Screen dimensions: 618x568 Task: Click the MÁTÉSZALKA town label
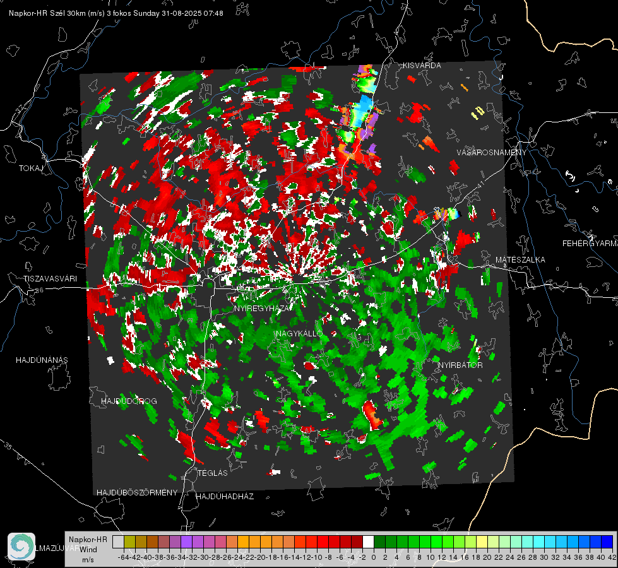click(520, 260)
